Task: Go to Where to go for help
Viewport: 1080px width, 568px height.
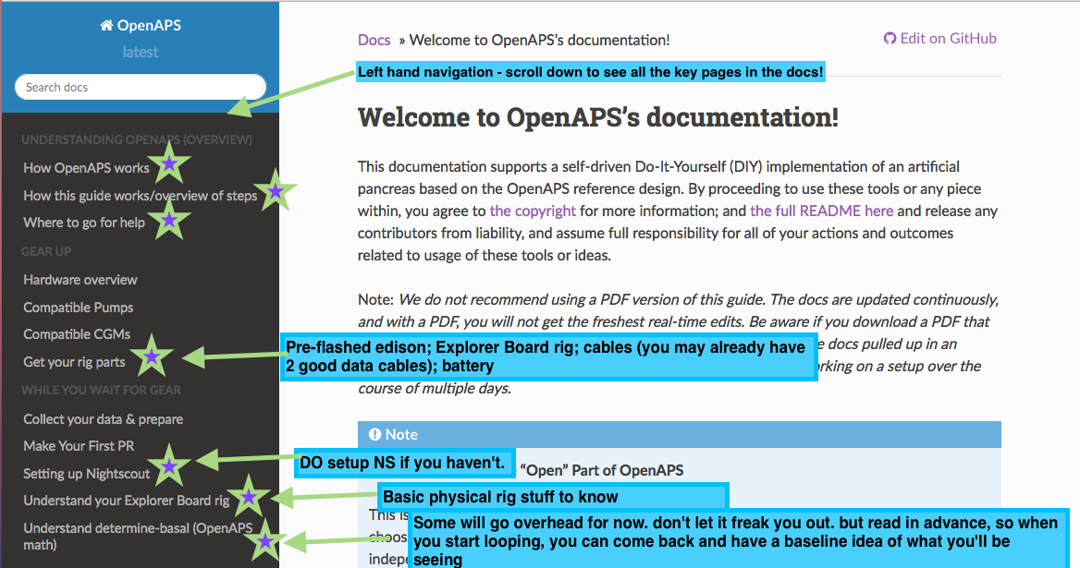Action: coord(84,223)
